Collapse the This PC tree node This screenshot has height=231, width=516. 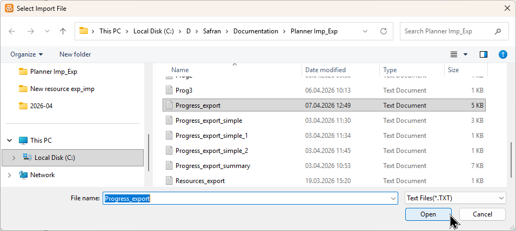tap(10, 141)
